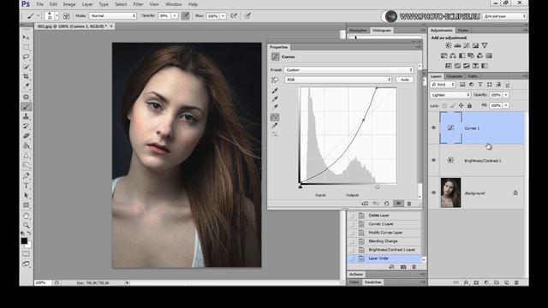The width and height of the screenshot is (548, 308).
Task: Select the Hand tool
Action: pyautogui.click(x=27, y=216)
